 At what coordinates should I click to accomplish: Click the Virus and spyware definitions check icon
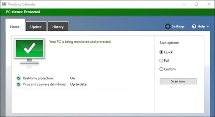pyautogui.click(x=18, y=84)
